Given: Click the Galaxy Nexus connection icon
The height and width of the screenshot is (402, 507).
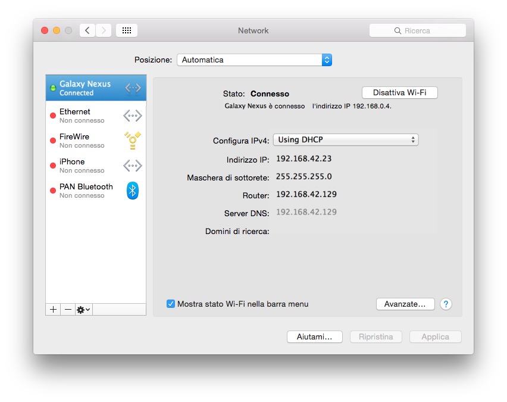Looking at the screenshot, I should tap(132, 87).
